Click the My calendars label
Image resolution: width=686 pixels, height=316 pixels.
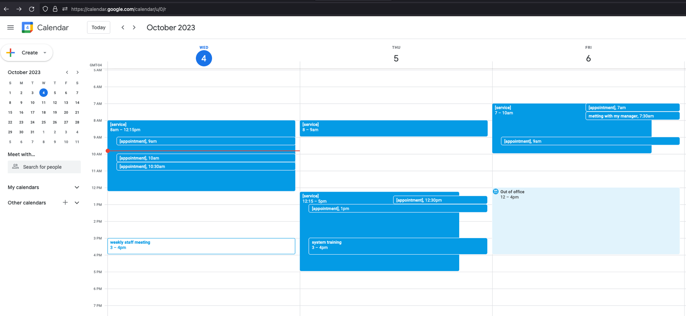point(24,187)
